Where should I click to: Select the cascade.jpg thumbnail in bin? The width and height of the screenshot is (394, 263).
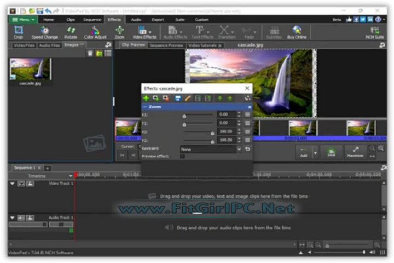30,70
